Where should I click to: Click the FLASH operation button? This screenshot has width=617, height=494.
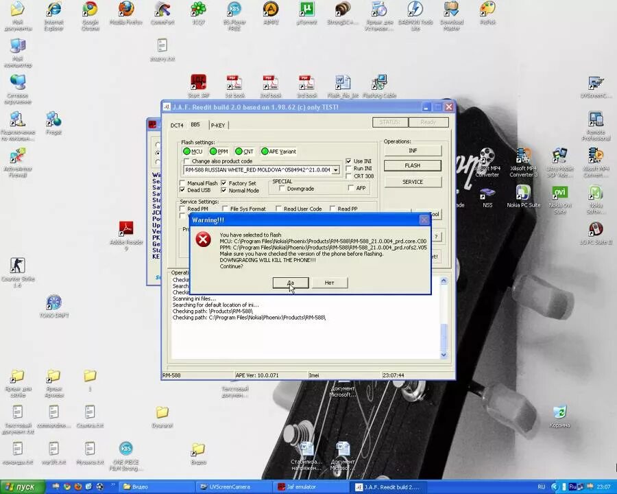(x=413, y=165)
